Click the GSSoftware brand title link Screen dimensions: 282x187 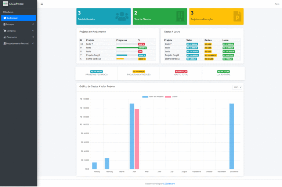pos(17,4)
